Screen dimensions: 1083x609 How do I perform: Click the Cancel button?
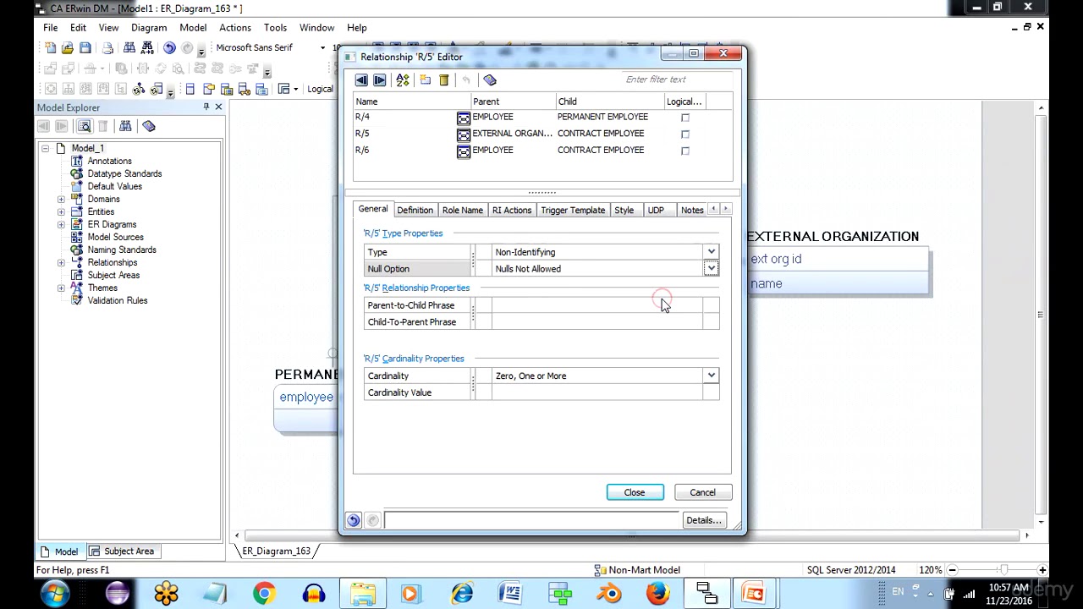click(702, 492)
